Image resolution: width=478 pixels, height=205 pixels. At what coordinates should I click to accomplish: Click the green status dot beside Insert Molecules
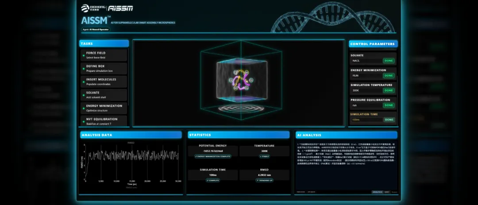coord(84,82)
